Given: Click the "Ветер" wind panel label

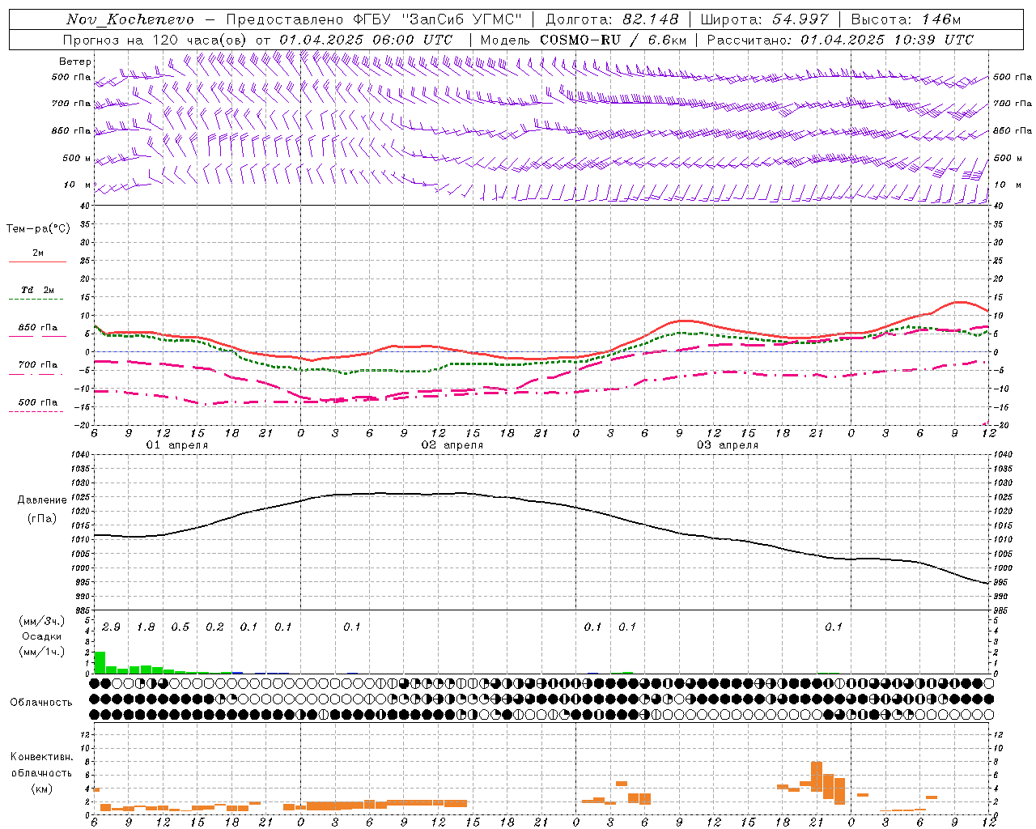Looking at the screenshot, I should [x=74, y=62].
